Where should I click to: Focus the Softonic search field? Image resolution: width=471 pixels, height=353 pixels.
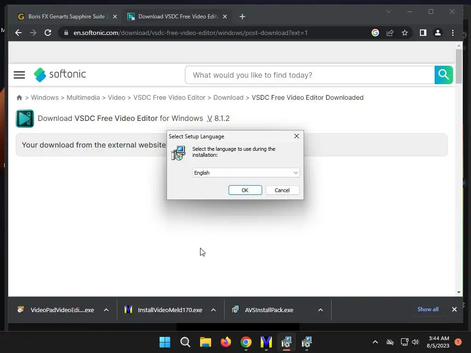coord(310,75)
